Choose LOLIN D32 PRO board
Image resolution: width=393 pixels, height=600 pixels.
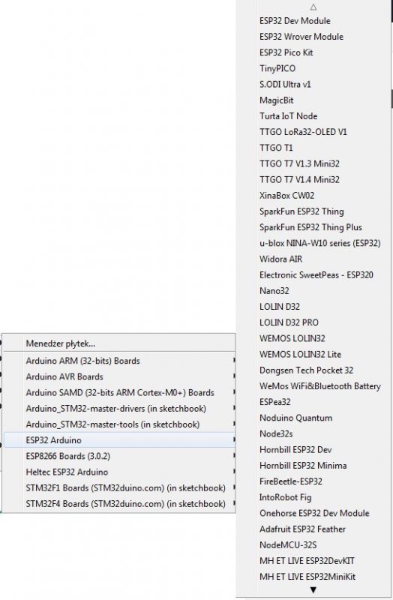tap(313, 322)
